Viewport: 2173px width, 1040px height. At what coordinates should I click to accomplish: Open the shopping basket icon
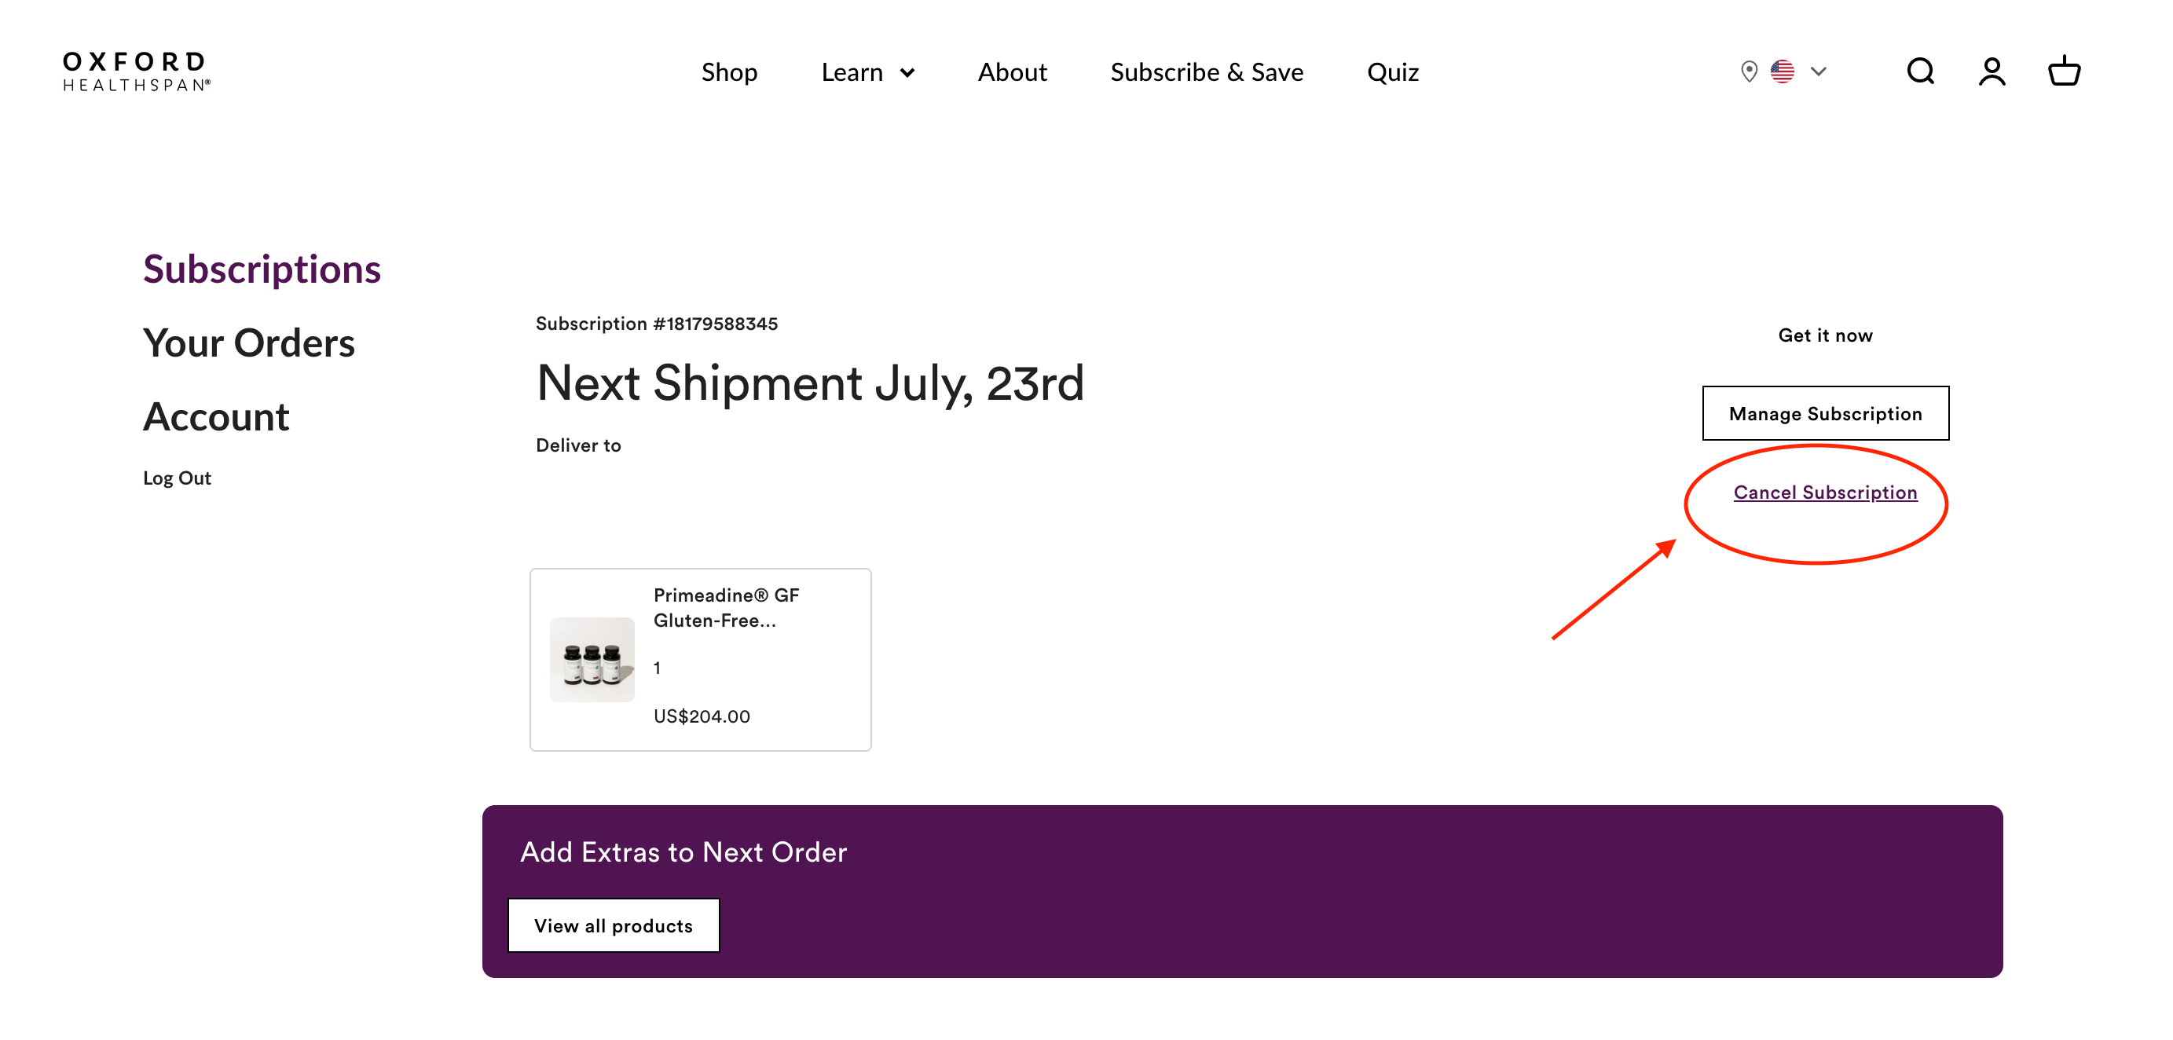tap(2063, 71)
